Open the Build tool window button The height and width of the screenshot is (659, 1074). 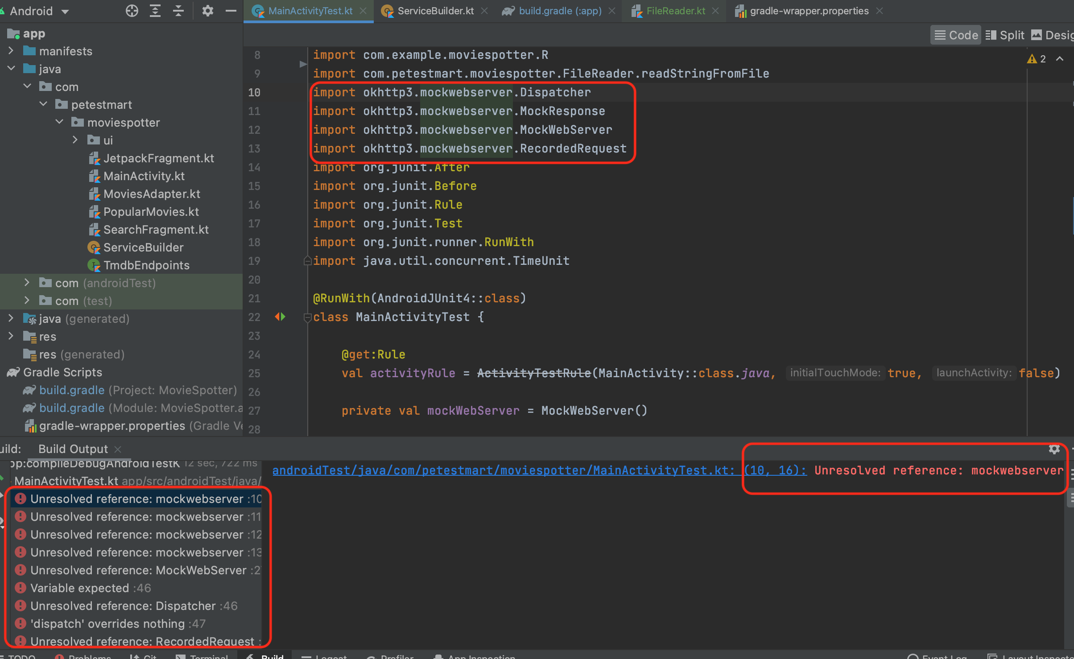point(266,655)
